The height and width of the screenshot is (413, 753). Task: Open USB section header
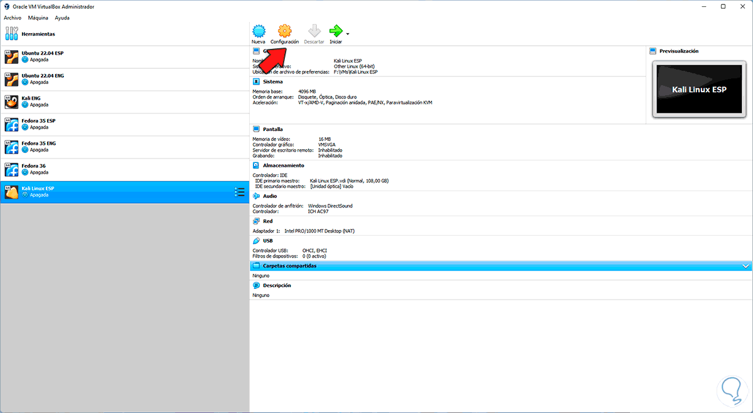[x=268, y=240]
